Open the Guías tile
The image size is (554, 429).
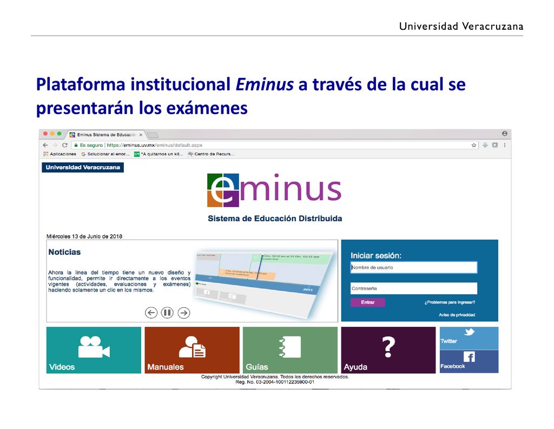pos(290,350)
